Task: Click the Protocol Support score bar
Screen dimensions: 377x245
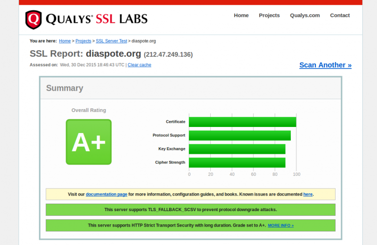Action: point(240,135)
